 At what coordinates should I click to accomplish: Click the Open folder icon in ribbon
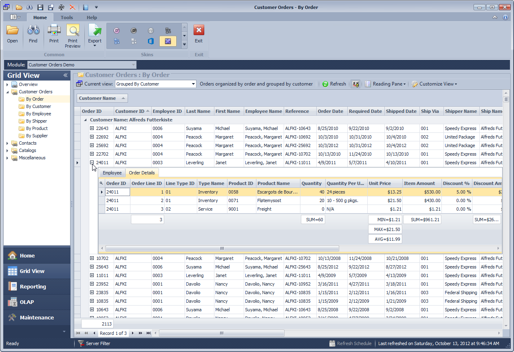click(12, 31)
